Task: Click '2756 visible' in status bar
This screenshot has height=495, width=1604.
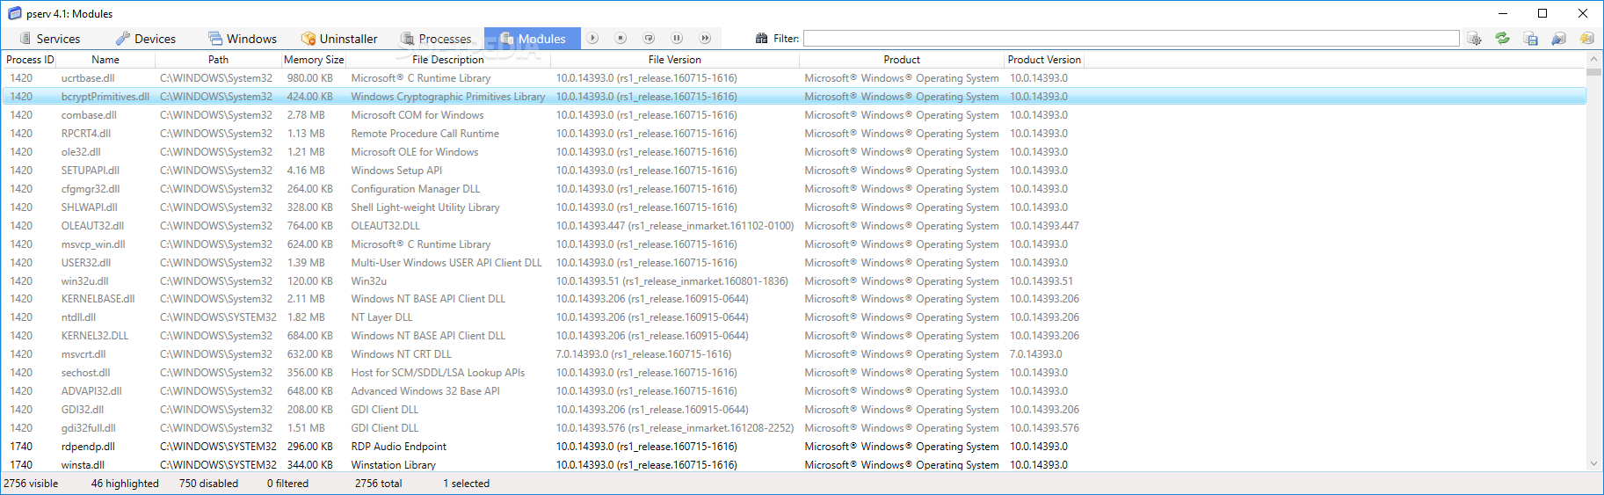Action: tap(31, 484)
